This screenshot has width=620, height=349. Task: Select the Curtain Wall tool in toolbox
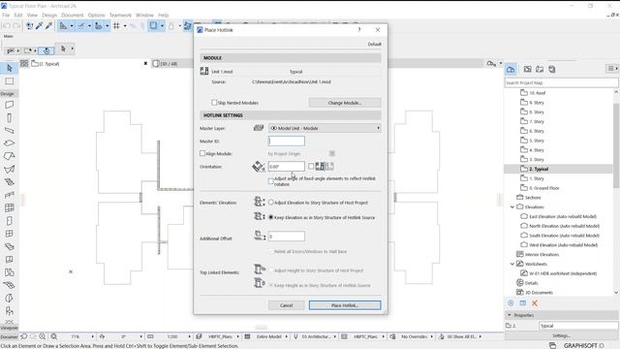9,207
